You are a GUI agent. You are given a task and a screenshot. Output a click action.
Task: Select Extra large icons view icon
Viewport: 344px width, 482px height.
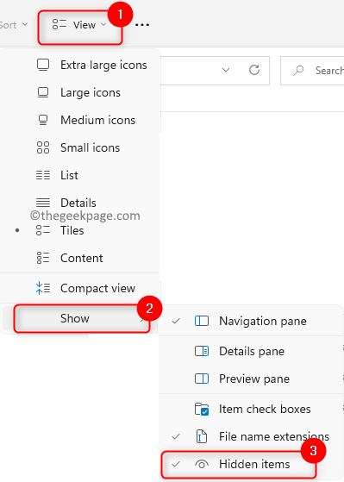point(43,66)
